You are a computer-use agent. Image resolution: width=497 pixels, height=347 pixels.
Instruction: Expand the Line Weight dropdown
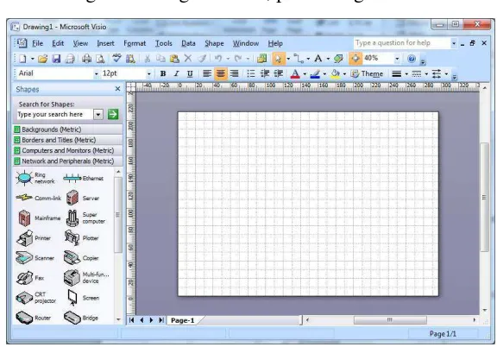[406, 74]
